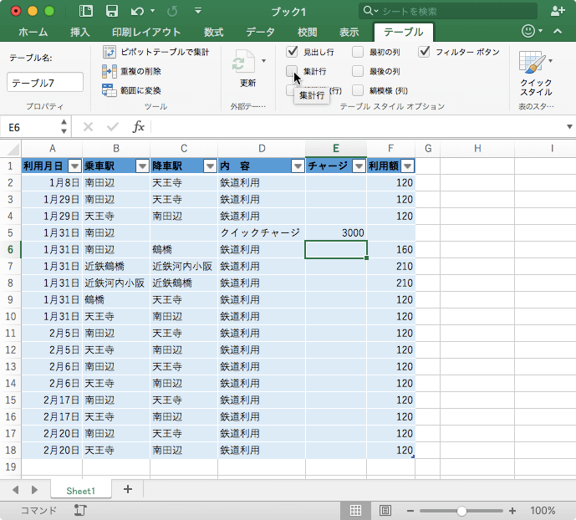
Task: Enable the 集計行 checkbox
Action: click(x=292, y=71)
